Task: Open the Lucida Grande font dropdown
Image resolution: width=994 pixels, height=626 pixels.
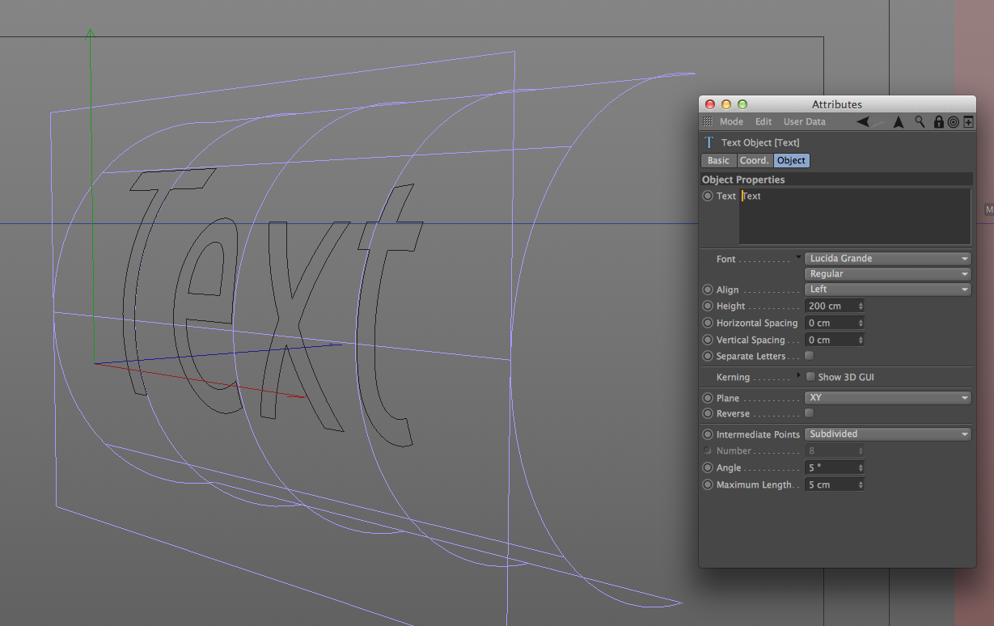Action: (x=888, y=258)
